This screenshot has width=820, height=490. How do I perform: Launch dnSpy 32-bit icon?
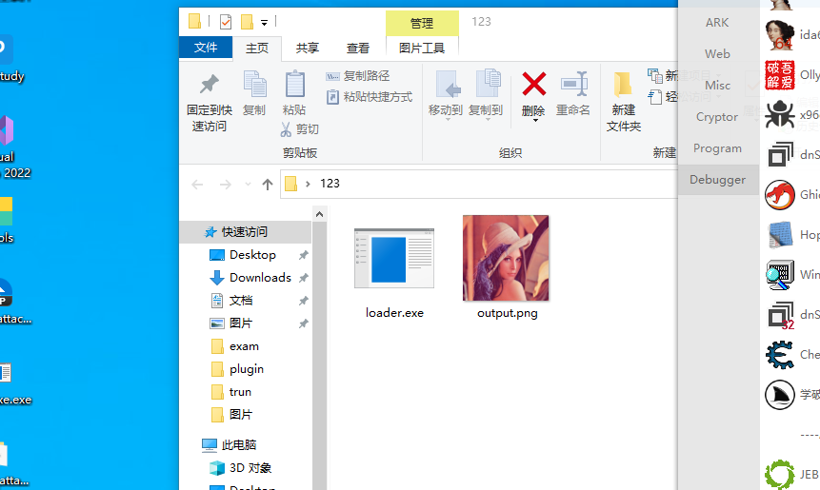point(781,315)
